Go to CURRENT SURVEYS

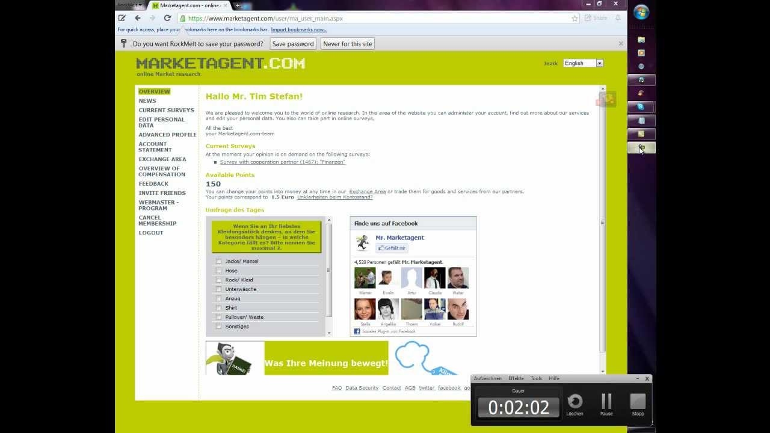(167, 110)
